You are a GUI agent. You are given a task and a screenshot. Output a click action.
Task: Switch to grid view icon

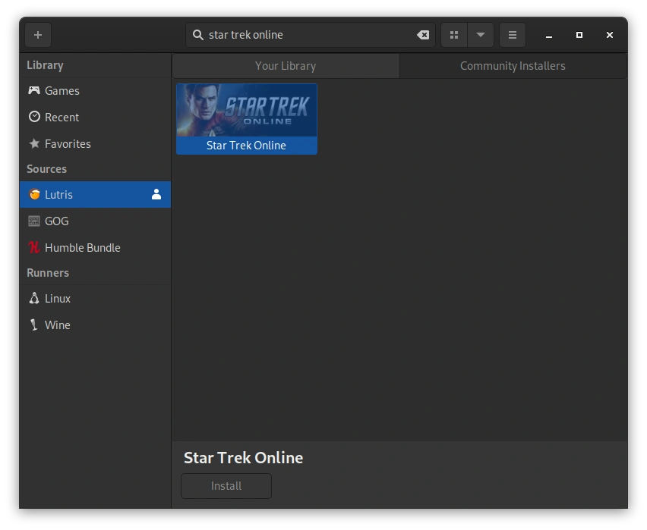(454, 35)
